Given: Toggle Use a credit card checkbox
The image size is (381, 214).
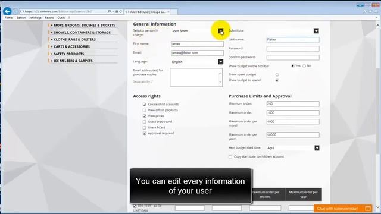Looking at the screenshot, I should point(144,122).
